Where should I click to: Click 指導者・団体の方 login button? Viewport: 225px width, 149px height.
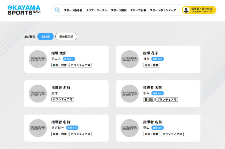(x=199, y=10)
